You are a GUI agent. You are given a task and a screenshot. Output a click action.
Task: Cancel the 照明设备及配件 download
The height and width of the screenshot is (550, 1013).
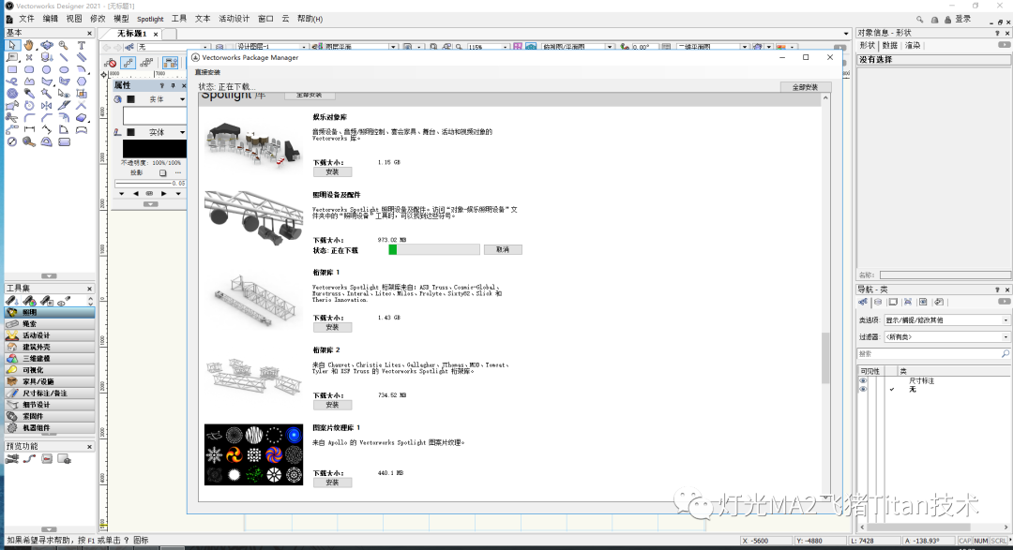[503, 250]
